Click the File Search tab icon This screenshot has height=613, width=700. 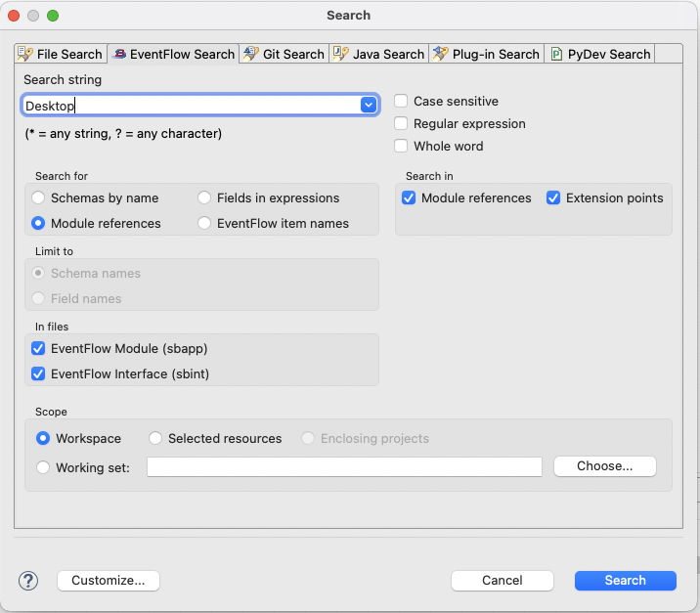pyautogui.click(x=25, y=54)
